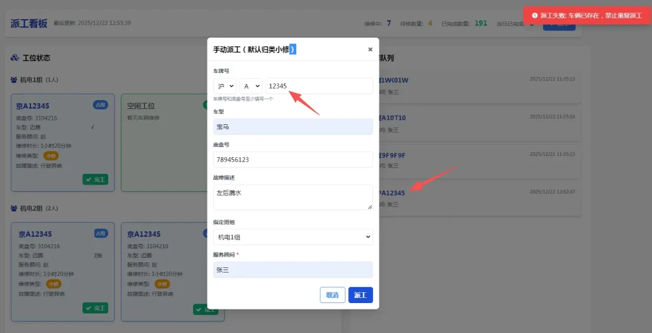
Task: Click the 最后更新 timestamp text
Action: 92,22
